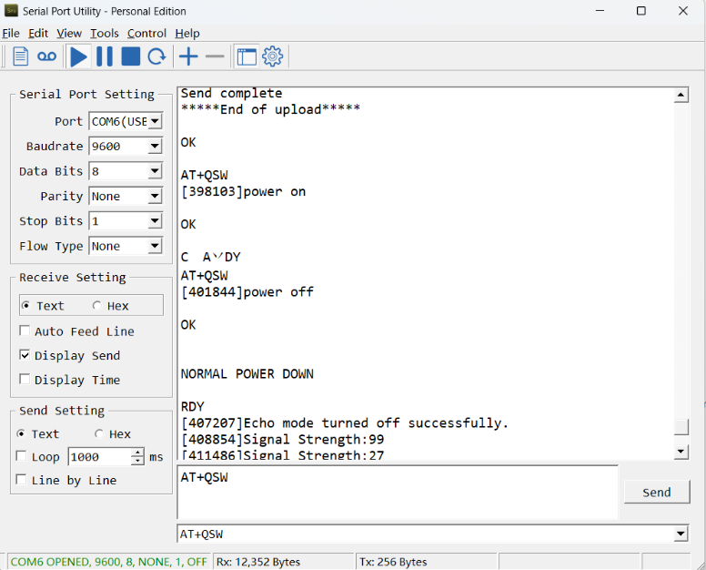Click the log scrollbar up arrow
Screen dimensions: 706x570
coord(681,95)
